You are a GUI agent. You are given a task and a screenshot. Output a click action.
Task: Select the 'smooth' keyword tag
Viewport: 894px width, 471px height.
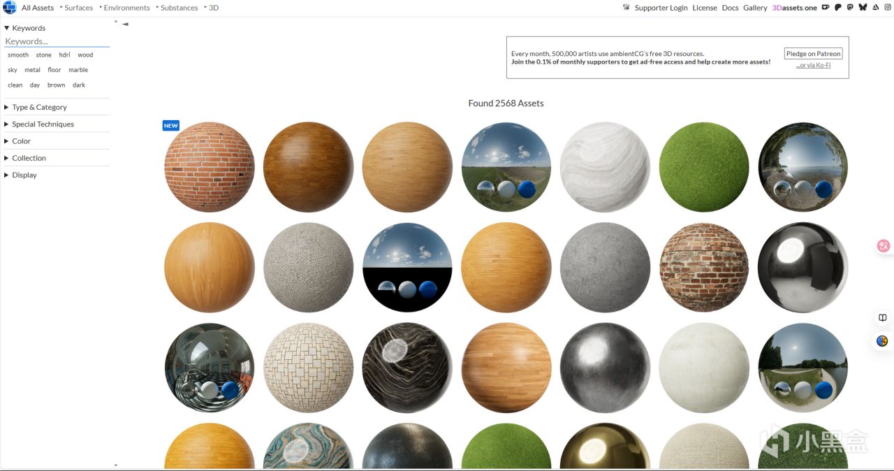[x=18, y=55]
